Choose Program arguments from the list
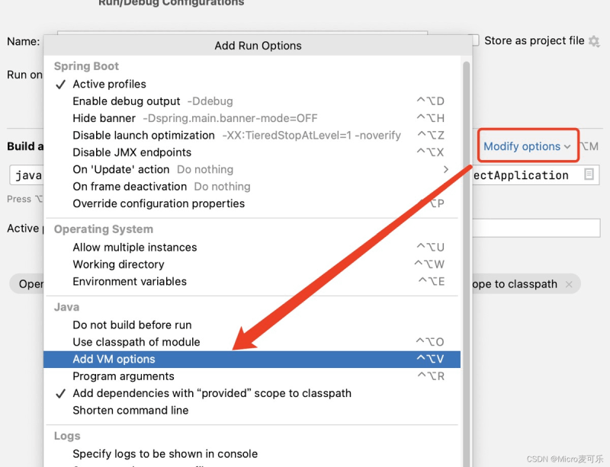 124,376
